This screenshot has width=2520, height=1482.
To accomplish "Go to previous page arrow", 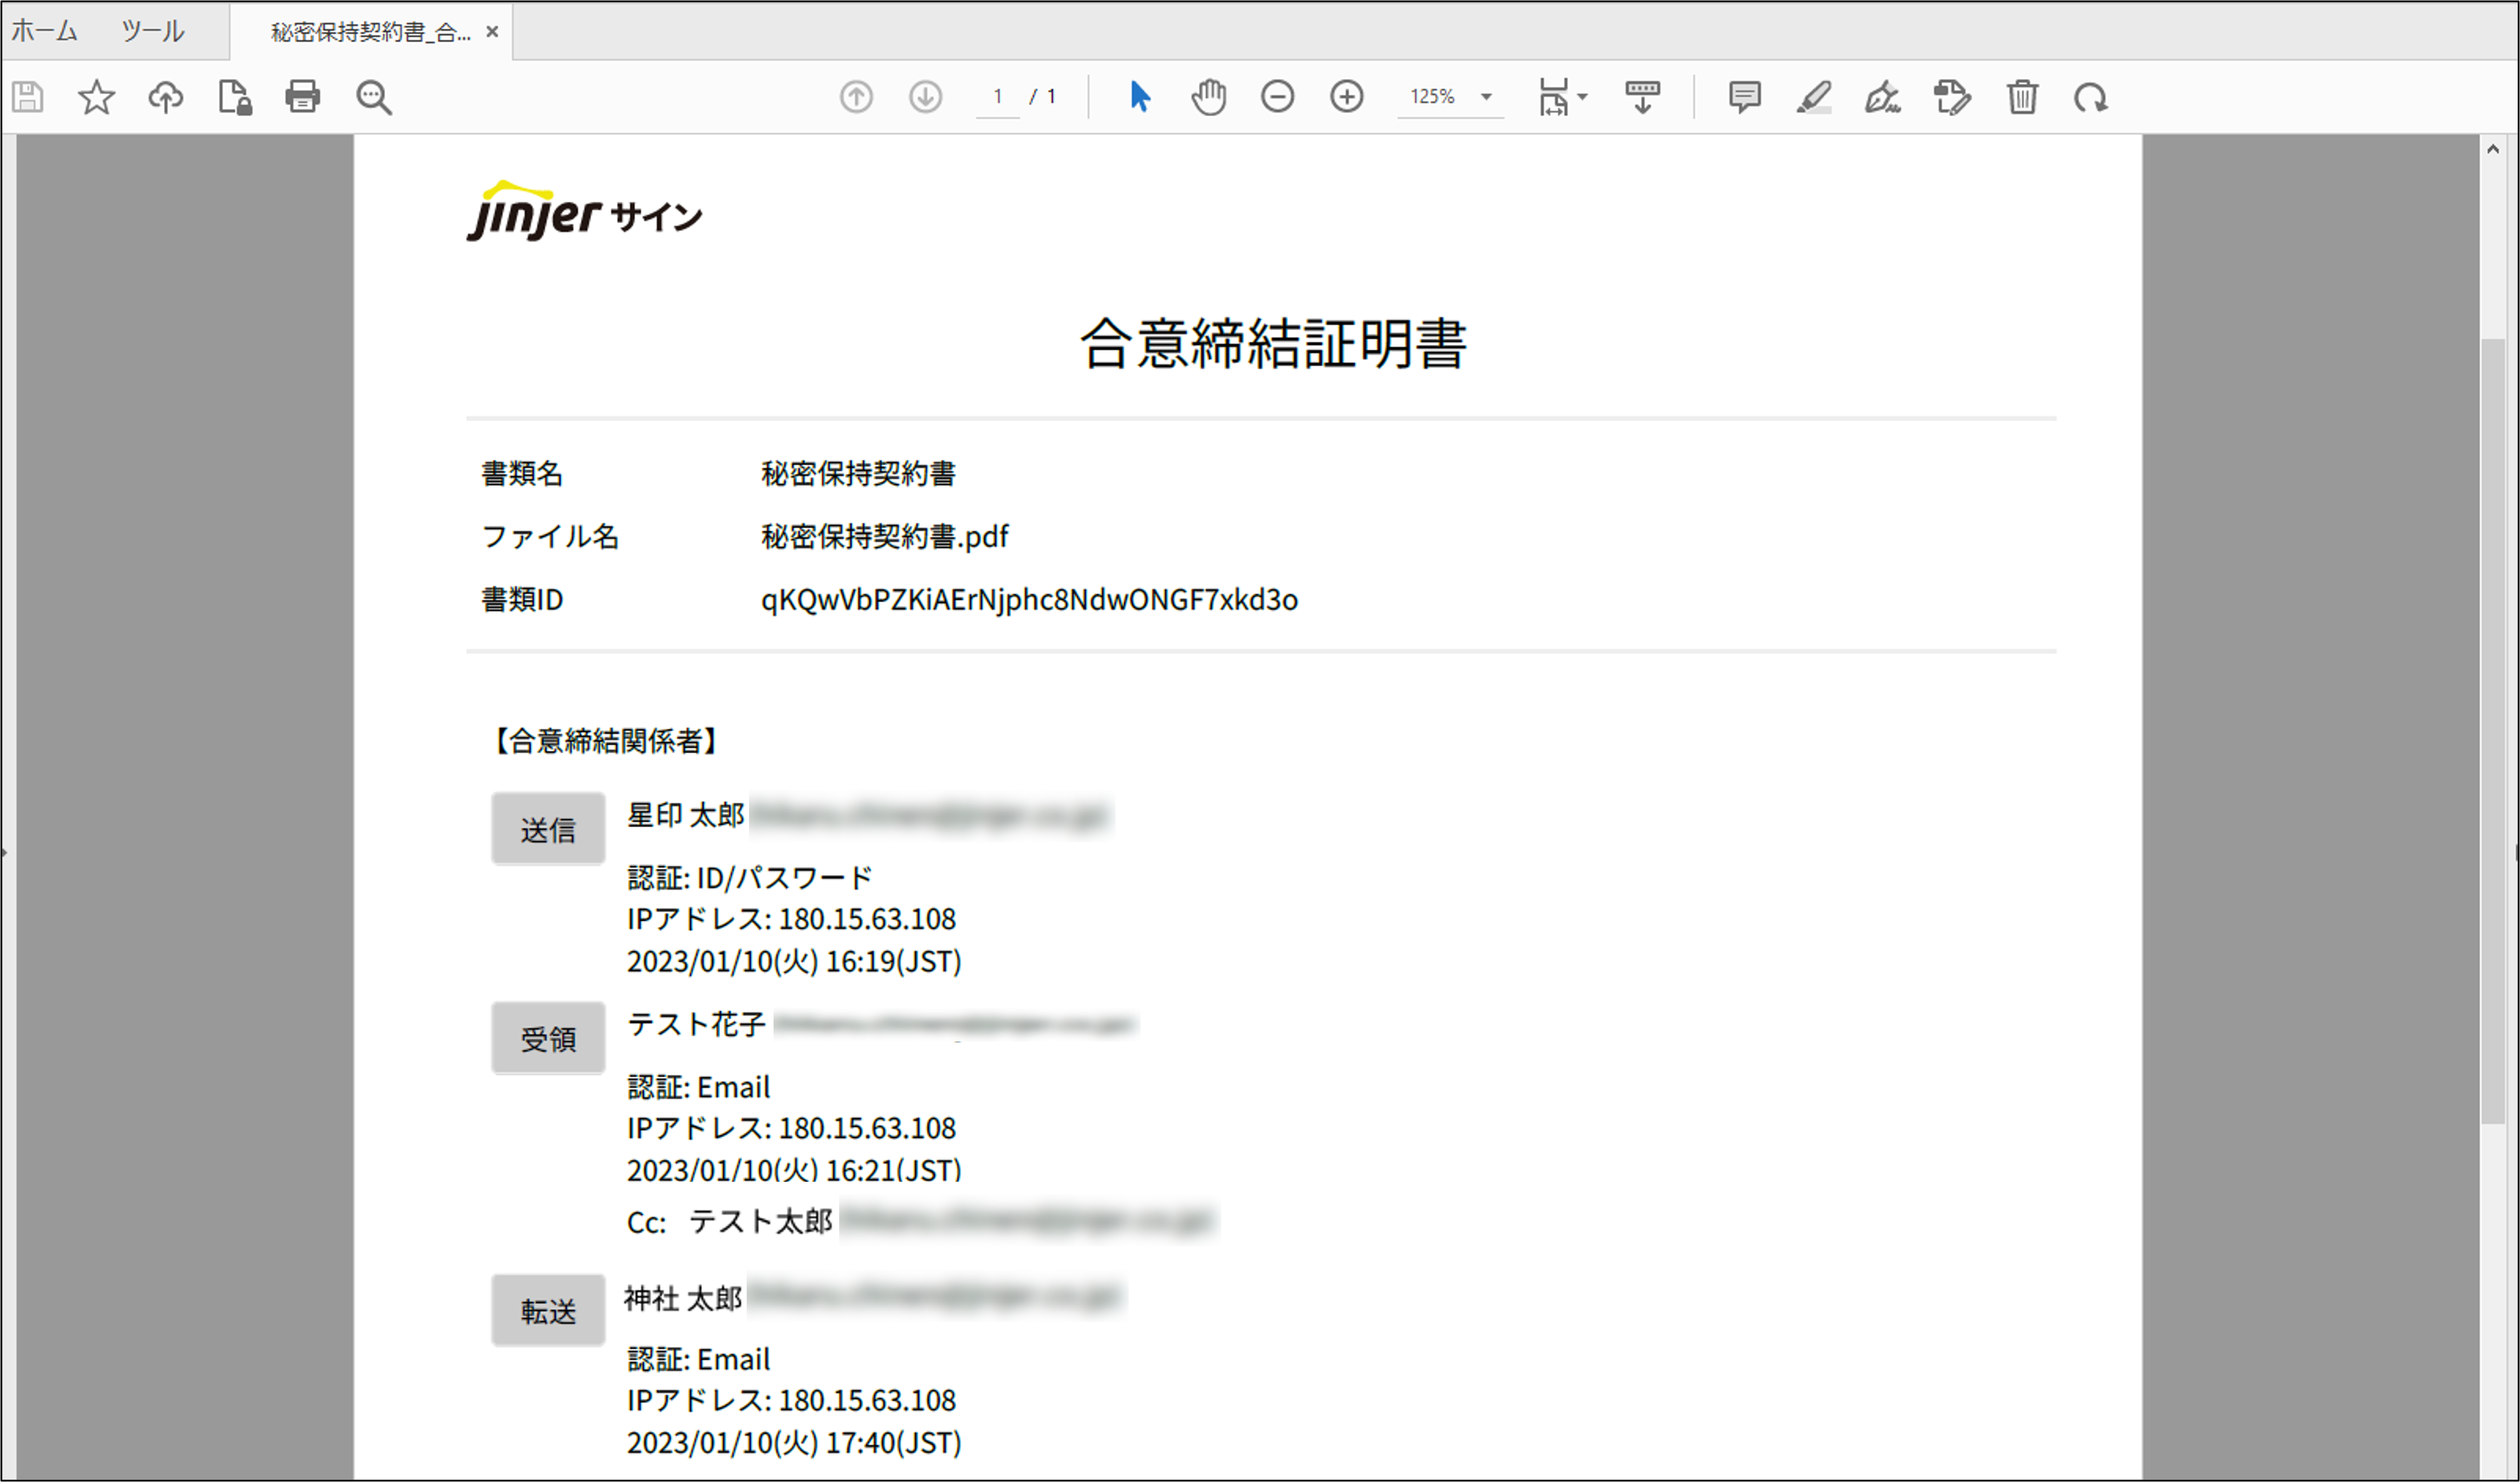I will (x=856, y=97).
